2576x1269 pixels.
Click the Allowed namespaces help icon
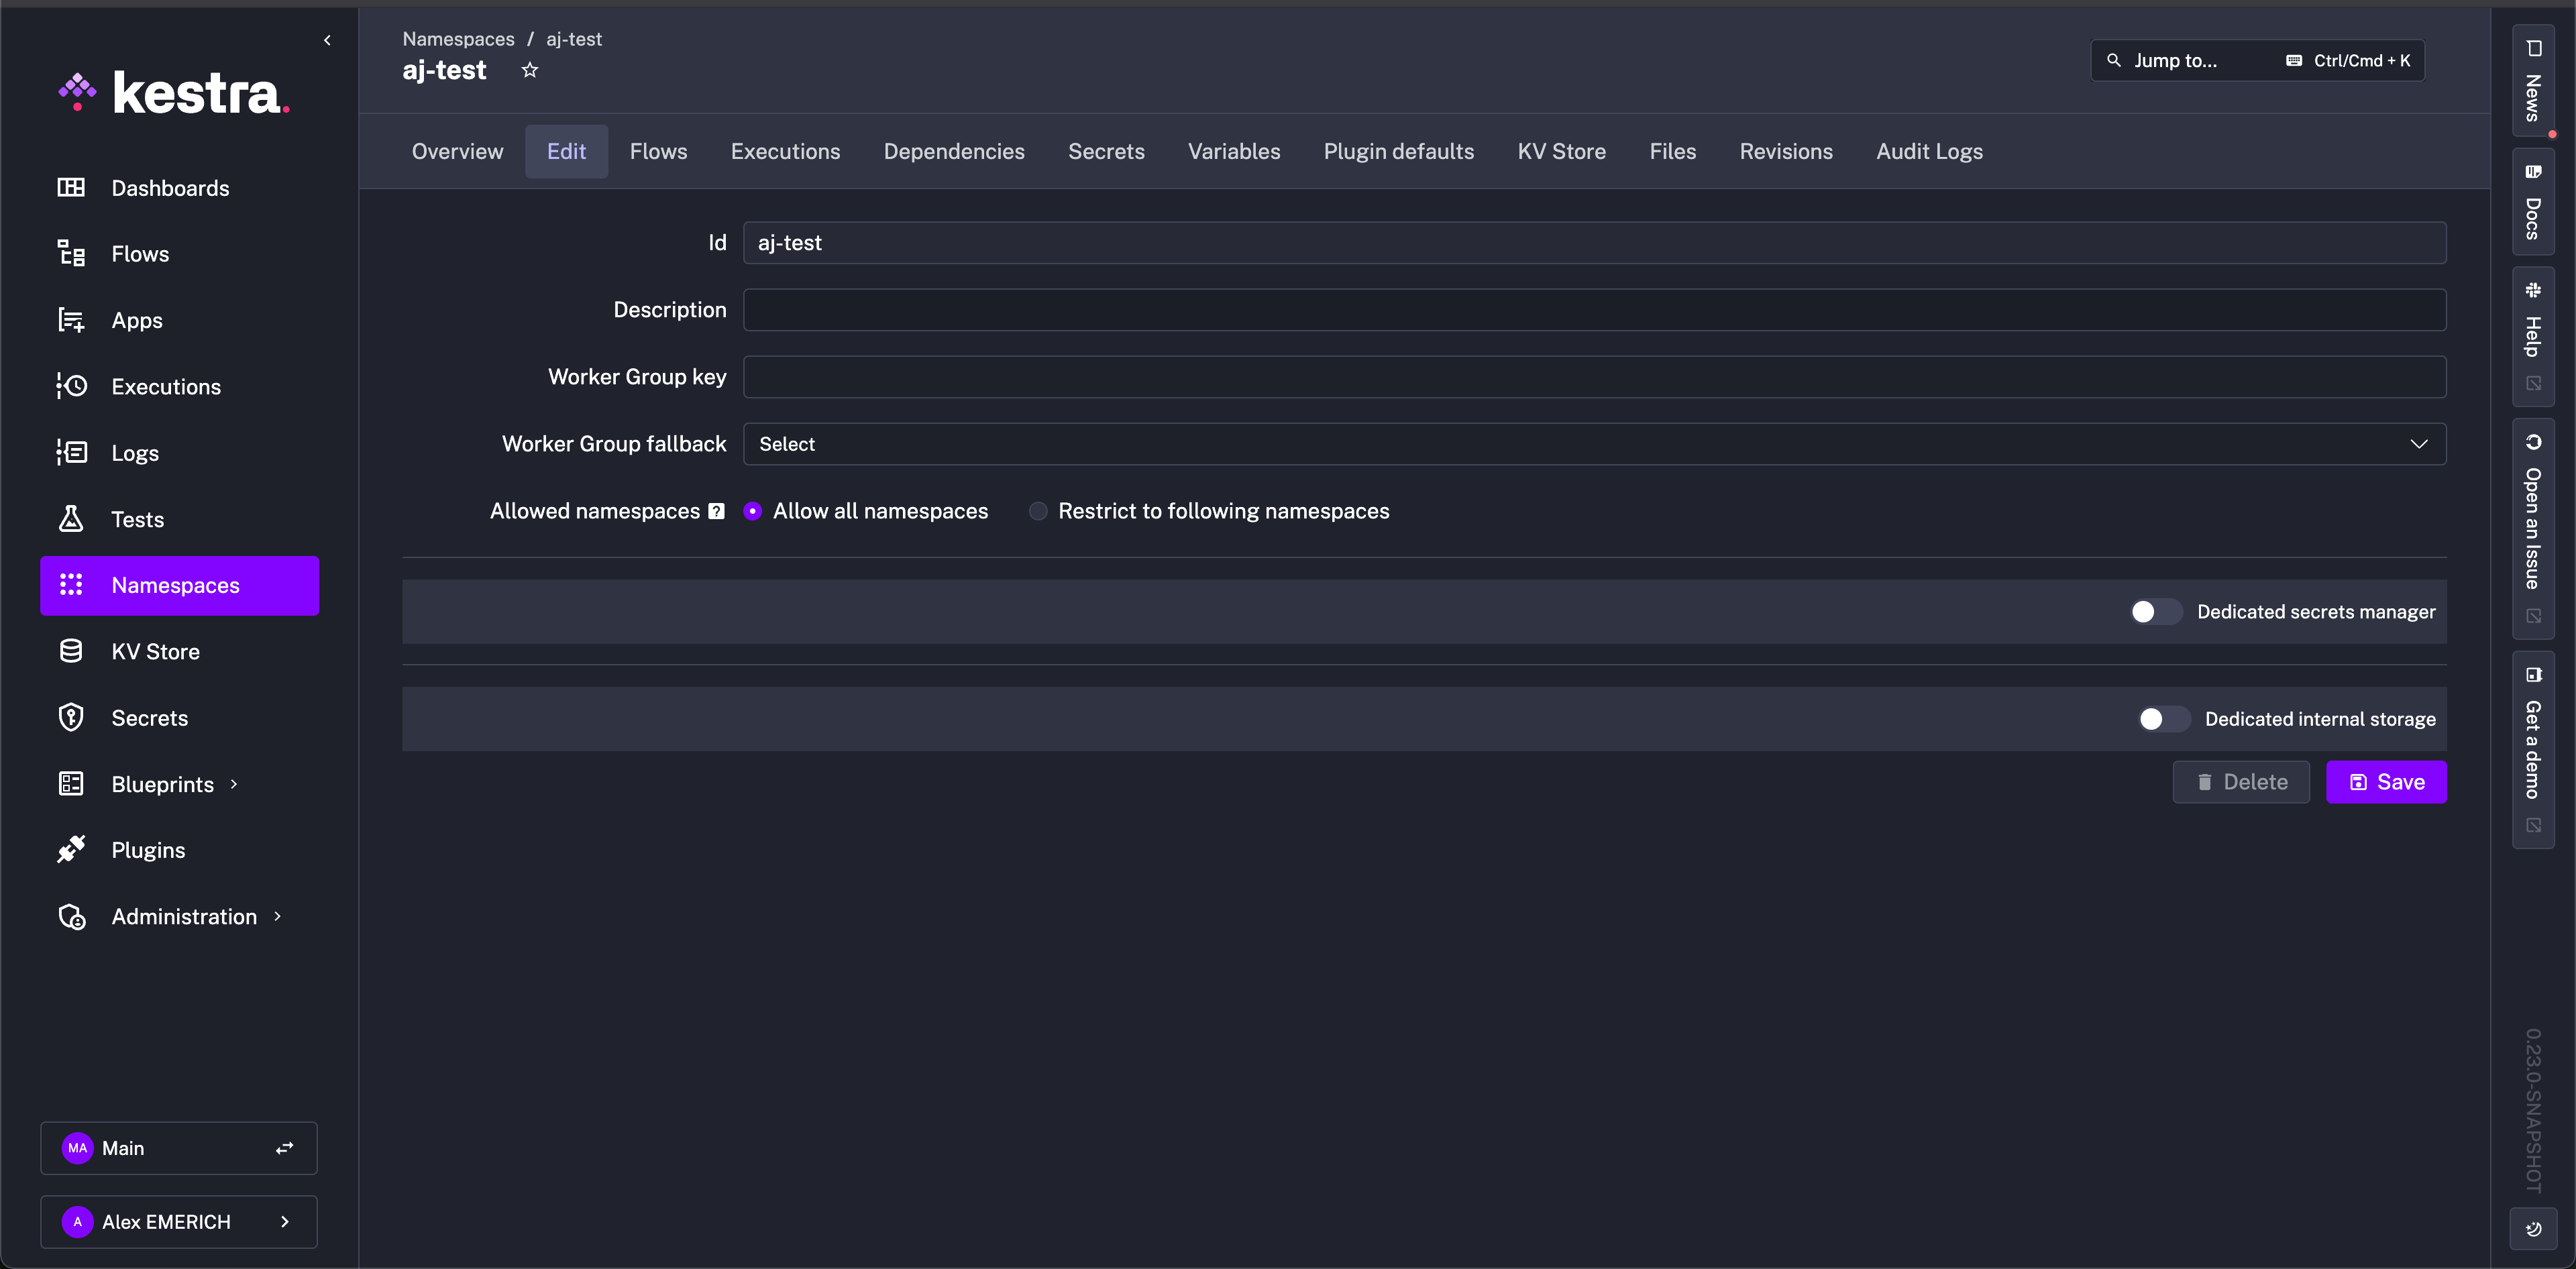point(716,511)
